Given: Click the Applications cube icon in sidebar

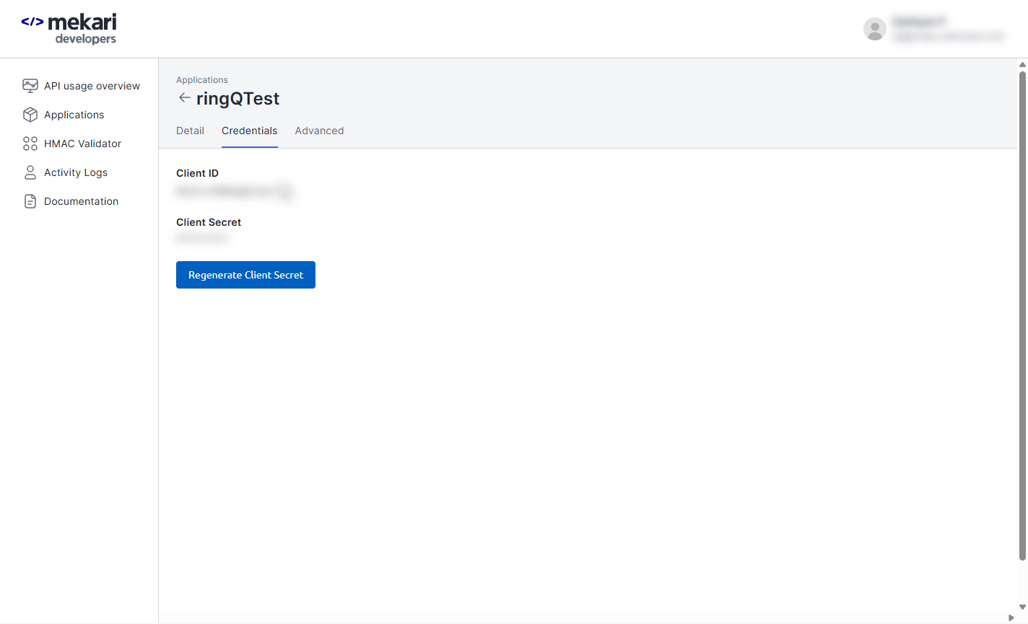Looking at the screenshot, I should [30, 115].
